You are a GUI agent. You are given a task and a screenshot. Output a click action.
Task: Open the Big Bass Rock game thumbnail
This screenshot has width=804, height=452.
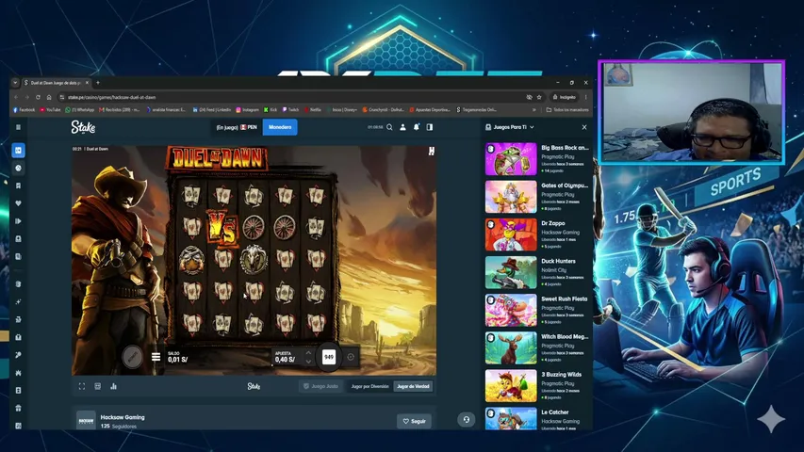[x=511, y=159]
